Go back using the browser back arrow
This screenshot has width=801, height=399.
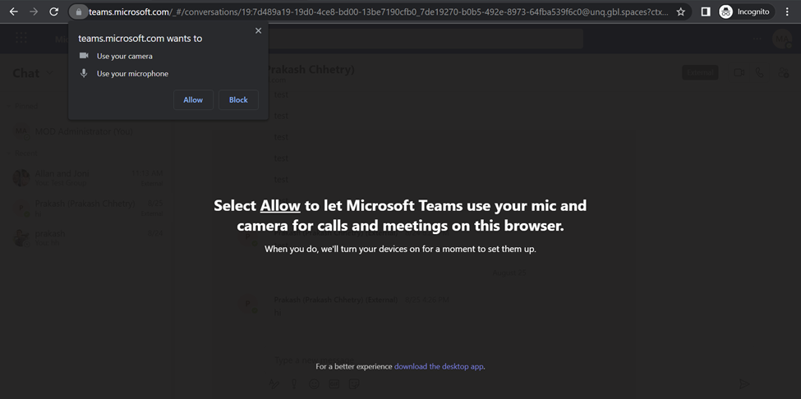click(14, 11)
